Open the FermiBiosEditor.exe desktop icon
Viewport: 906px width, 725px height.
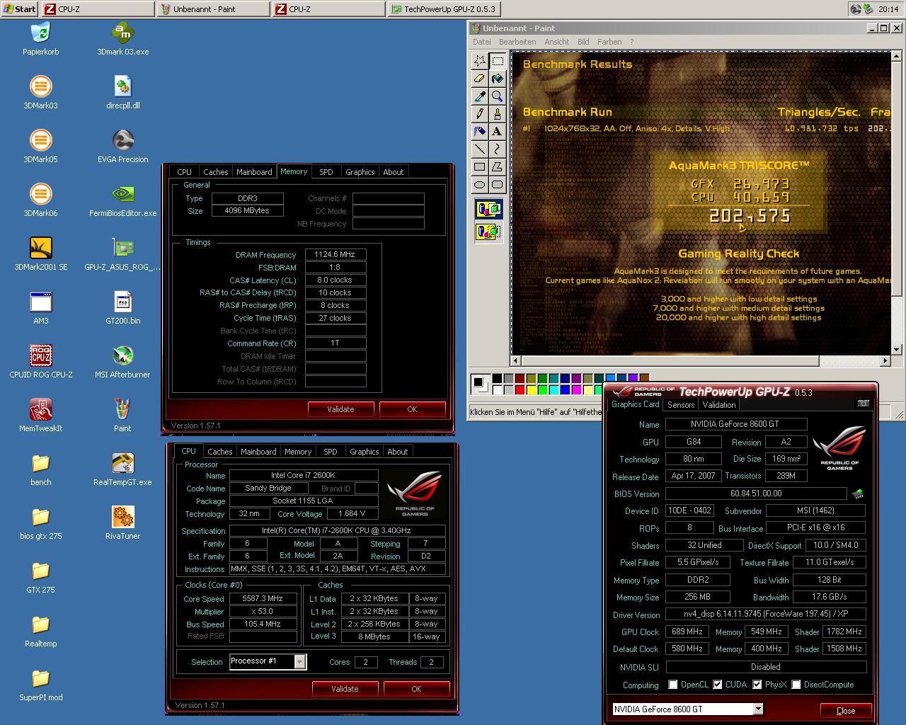coord(123,201)
